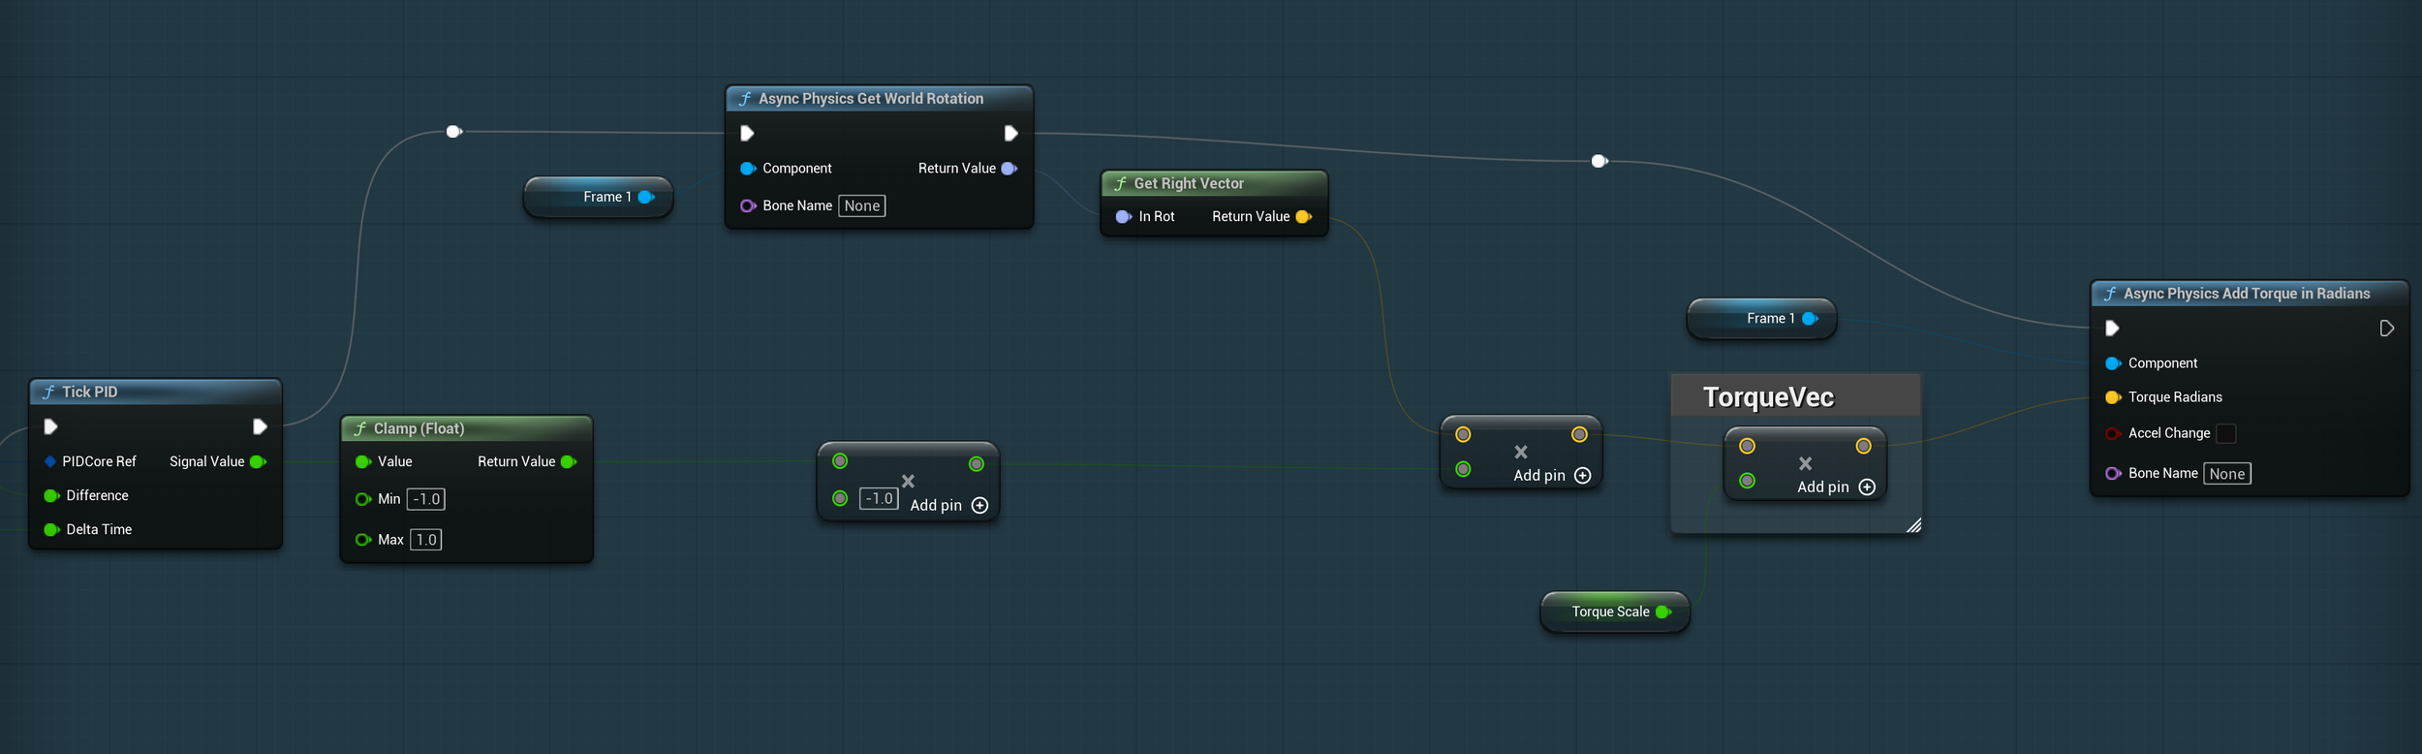
Task: Click the Get Right Vector In Rot pin
Action: coord(1124,217)
